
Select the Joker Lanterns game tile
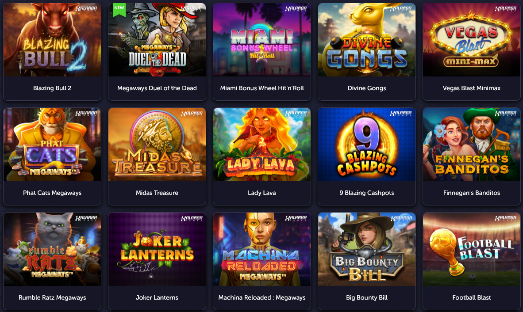point(157,261)
